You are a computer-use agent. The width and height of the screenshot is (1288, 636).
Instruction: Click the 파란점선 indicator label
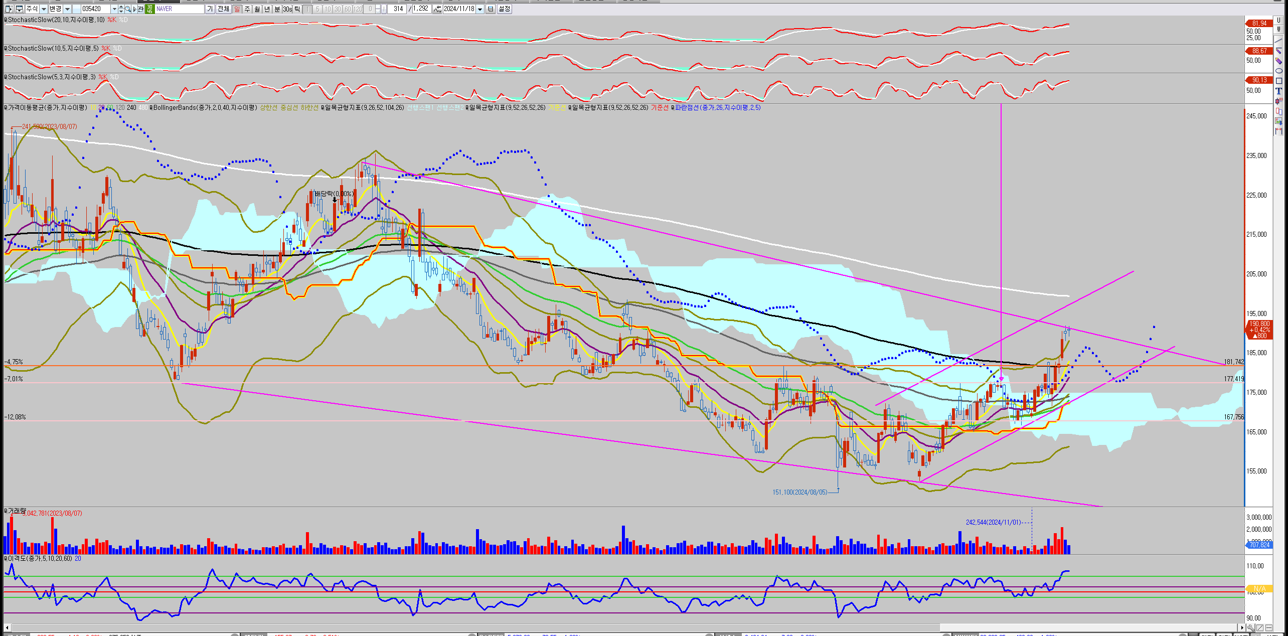tap(717, 107)
